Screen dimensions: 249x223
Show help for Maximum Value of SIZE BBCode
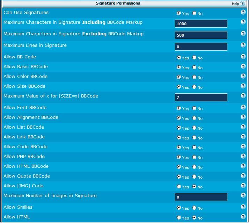click(x=243, y=96)
